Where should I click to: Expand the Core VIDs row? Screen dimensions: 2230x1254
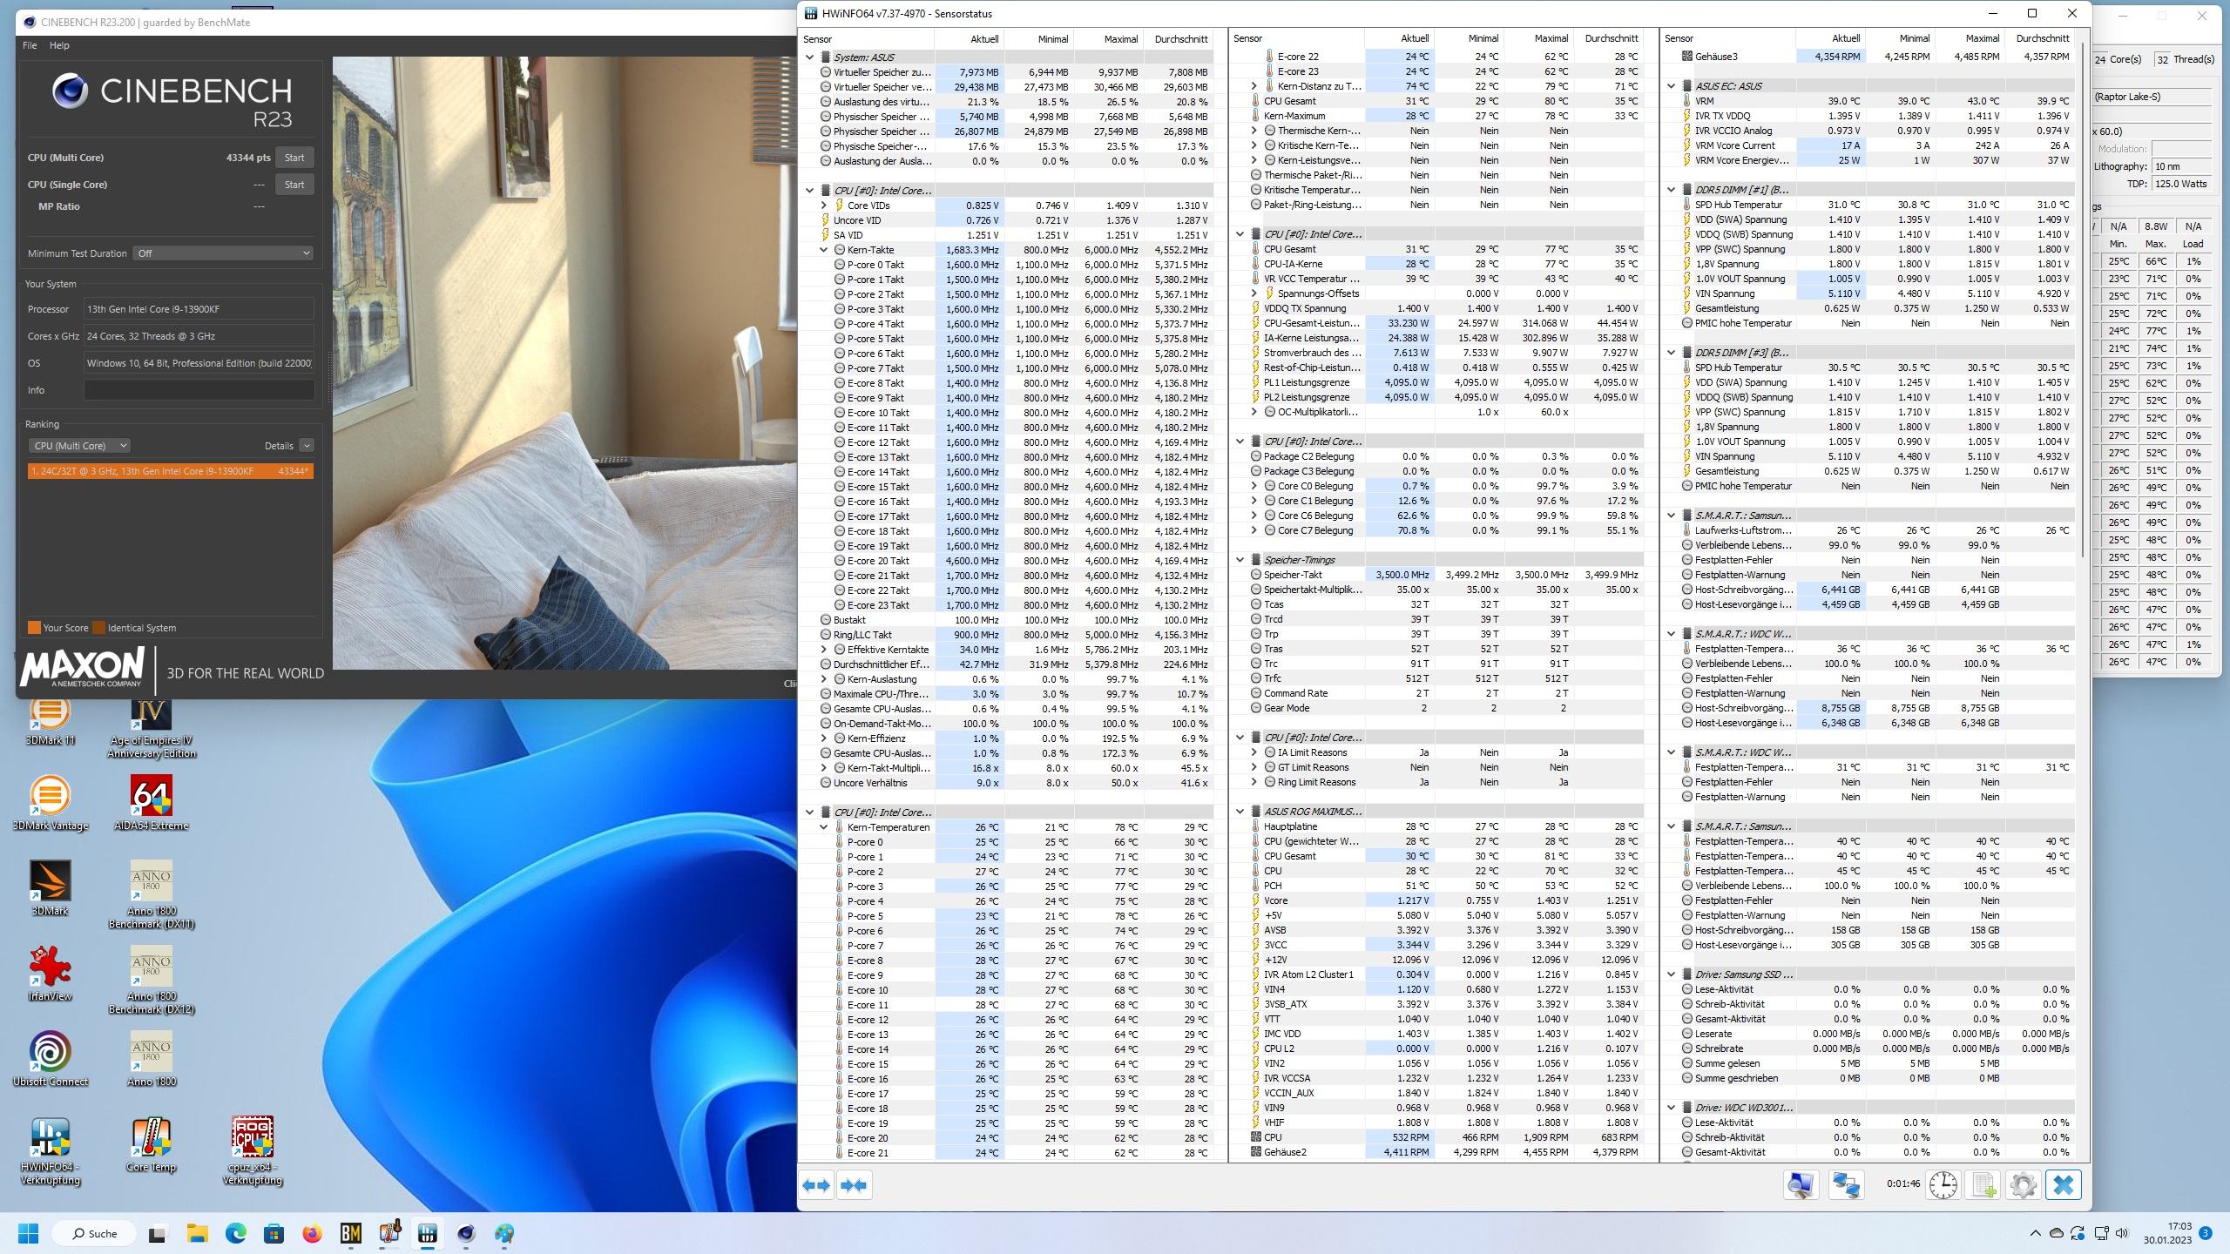(x=824, y=206)
